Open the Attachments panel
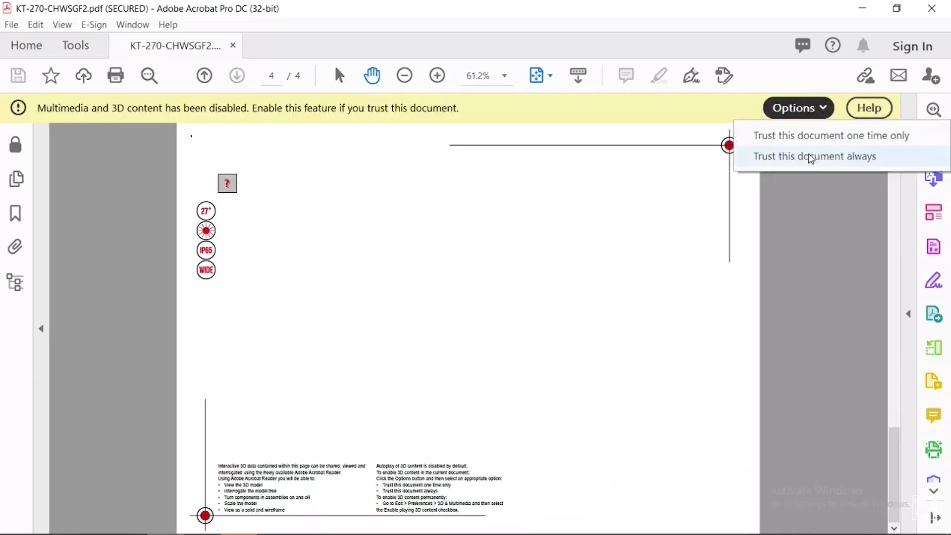Viewport: 951px width, 535px height. pyautogui.click(x=15, y=246)
